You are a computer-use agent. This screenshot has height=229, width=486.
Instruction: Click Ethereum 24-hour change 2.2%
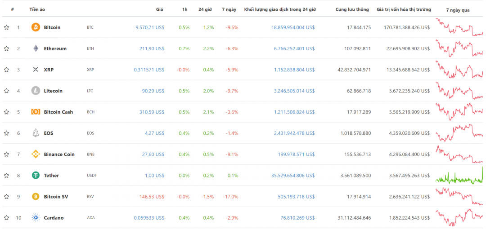pyautogui.click(x=209, y=48)
